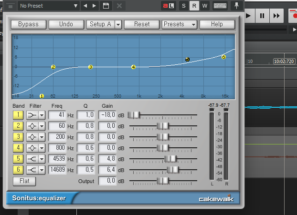
Task: Delete preset with X icon
Action: [119, 6]
